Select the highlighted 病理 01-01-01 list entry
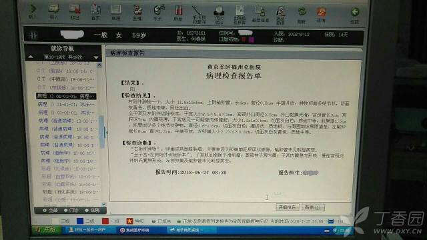The height and width of the screenshot is (240, 427). 66,96
